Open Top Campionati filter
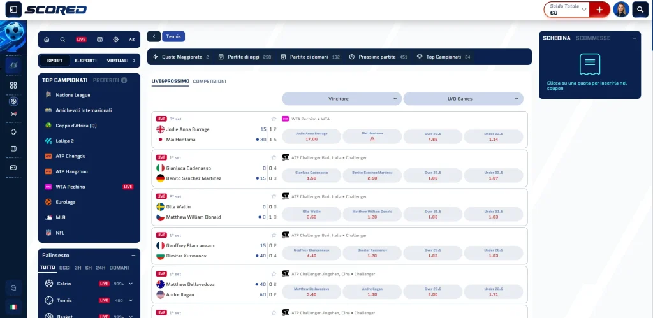The image size is (653, 318). pos(443,57)
